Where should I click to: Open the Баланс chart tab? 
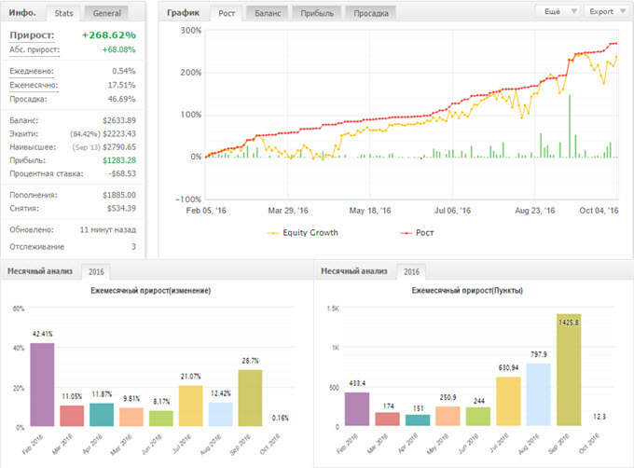(x=268, y=13)
